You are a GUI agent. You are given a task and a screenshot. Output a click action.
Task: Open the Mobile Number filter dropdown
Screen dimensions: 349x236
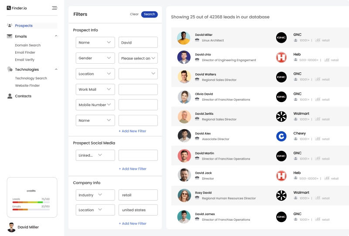click(95, 105)
